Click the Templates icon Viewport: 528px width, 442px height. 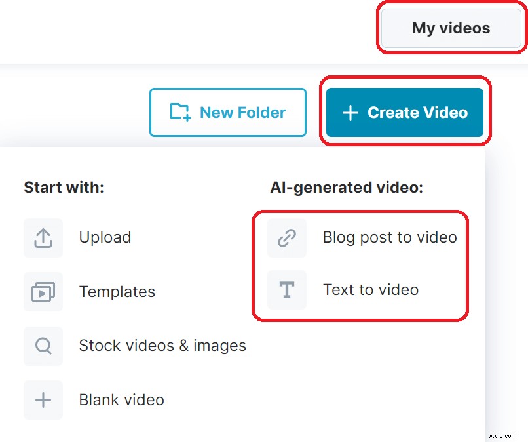[x=43, y=292]
